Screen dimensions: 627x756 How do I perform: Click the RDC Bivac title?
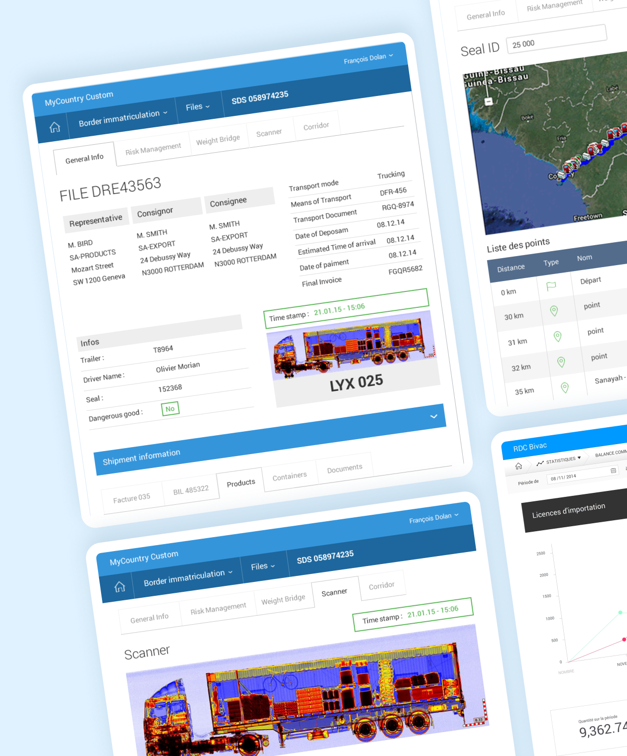click(530, 447)
